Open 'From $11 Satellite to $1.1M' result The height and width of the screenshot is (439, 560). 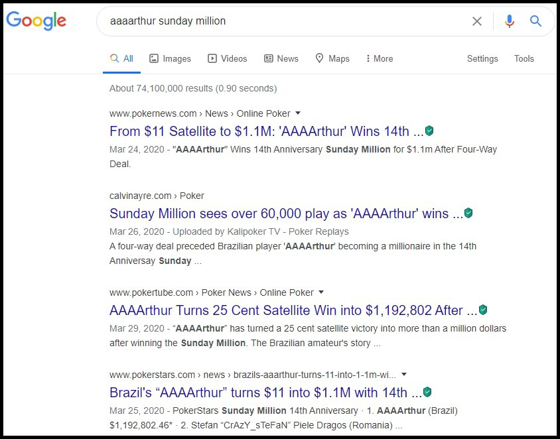pos(265,131)
